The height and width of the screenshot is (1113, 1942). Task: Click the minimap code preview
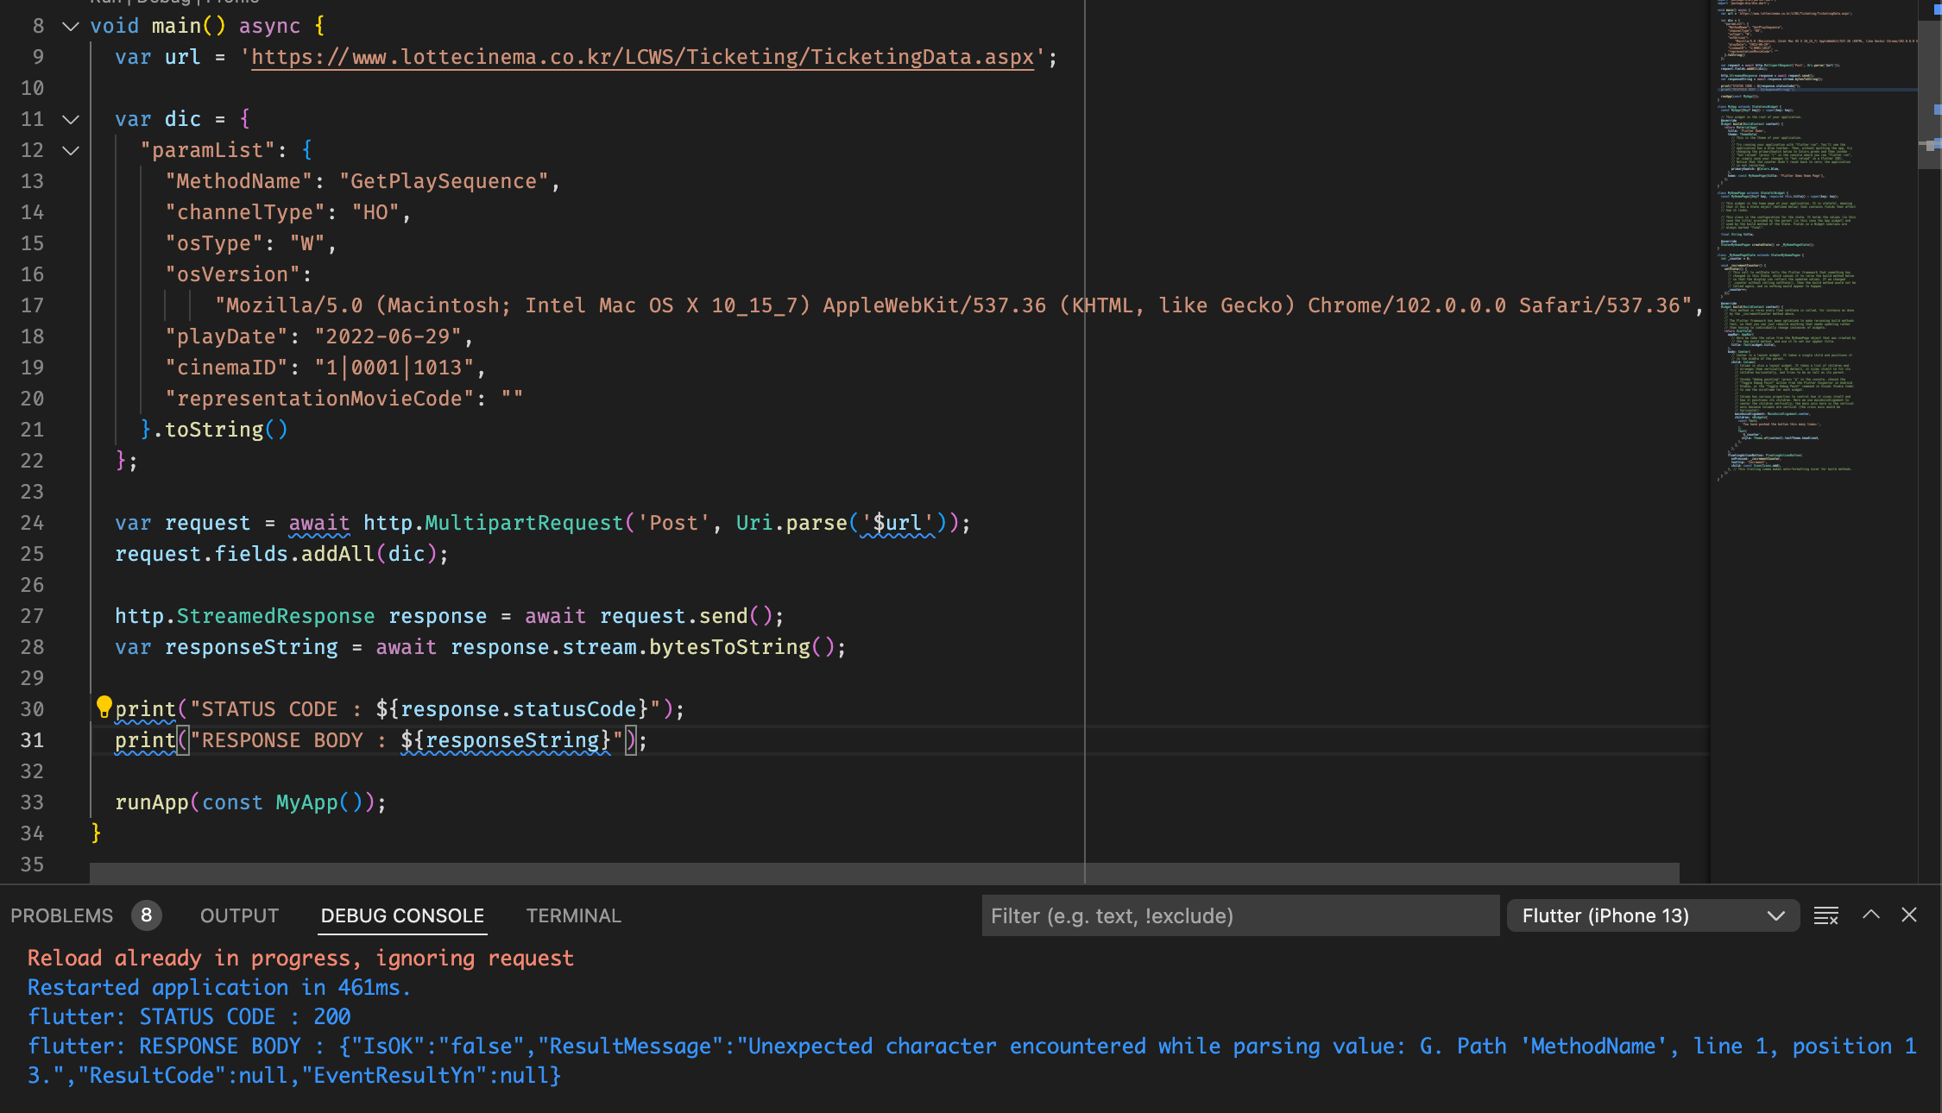pos(1813,242)
